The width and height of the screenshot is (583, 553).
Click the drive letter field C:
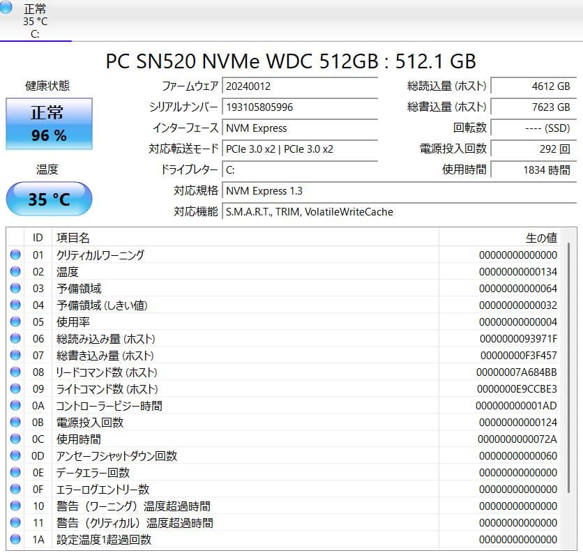point(300,170)
